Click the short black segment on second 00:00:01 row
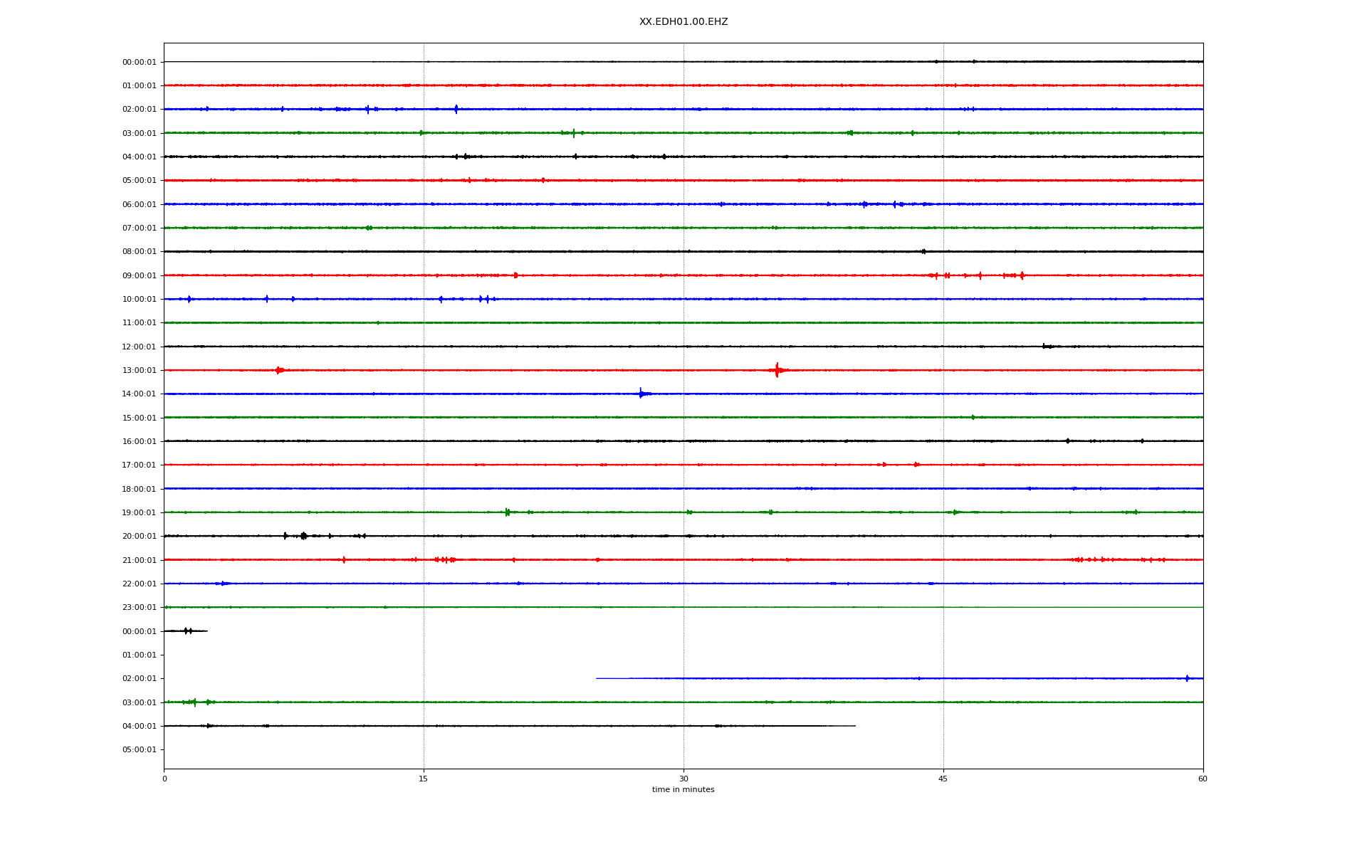 (187, 631)
